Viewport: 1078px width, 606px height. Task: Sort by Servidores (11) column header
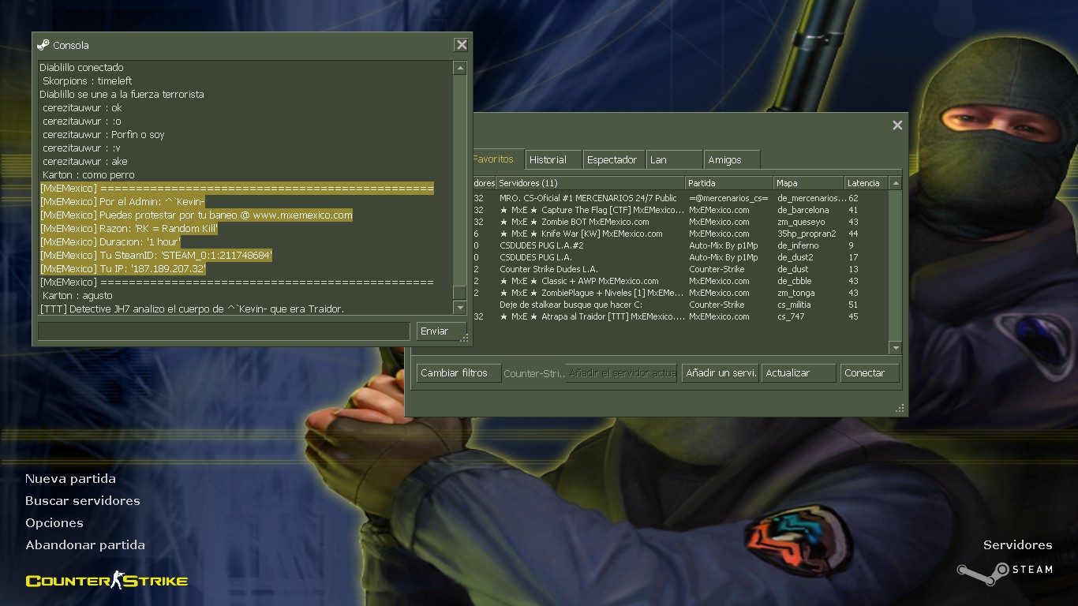click(x=590, y=183)
